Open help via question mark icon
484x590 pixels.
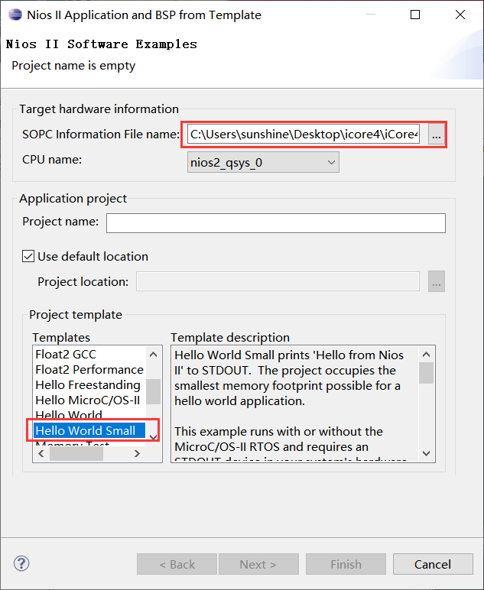(x=21, y=564)
